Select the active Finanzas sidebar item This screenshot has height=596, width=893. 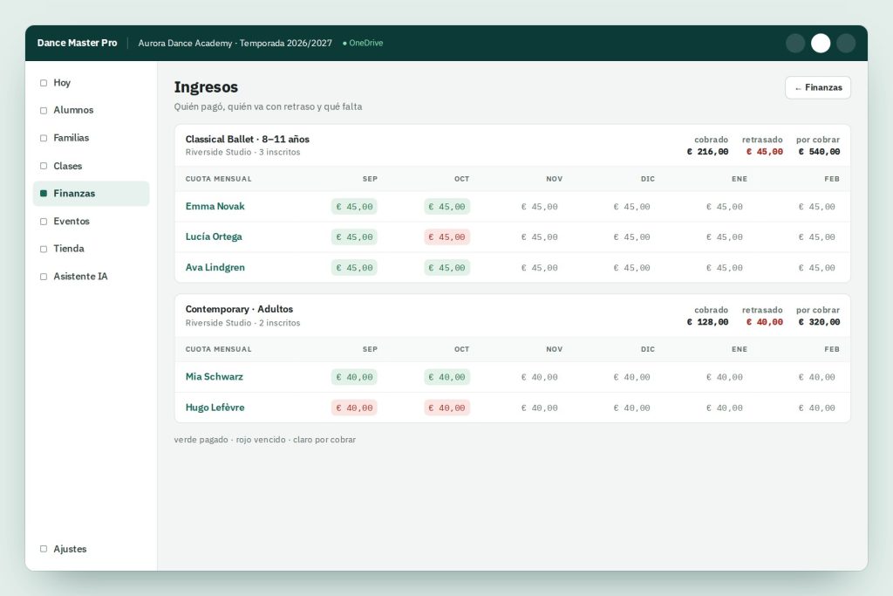(91, 193)
